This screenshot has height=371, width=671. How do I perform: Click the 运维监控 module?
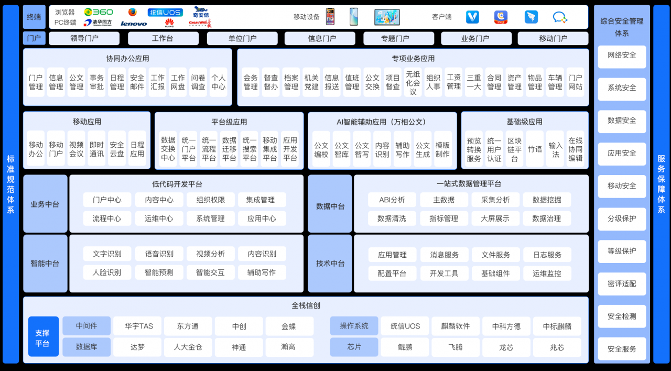547,273
